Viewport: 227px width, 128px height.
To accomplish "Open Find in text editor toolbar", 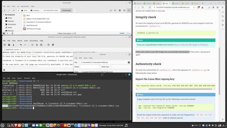I will pyautogui.click(x=49, y=45).
